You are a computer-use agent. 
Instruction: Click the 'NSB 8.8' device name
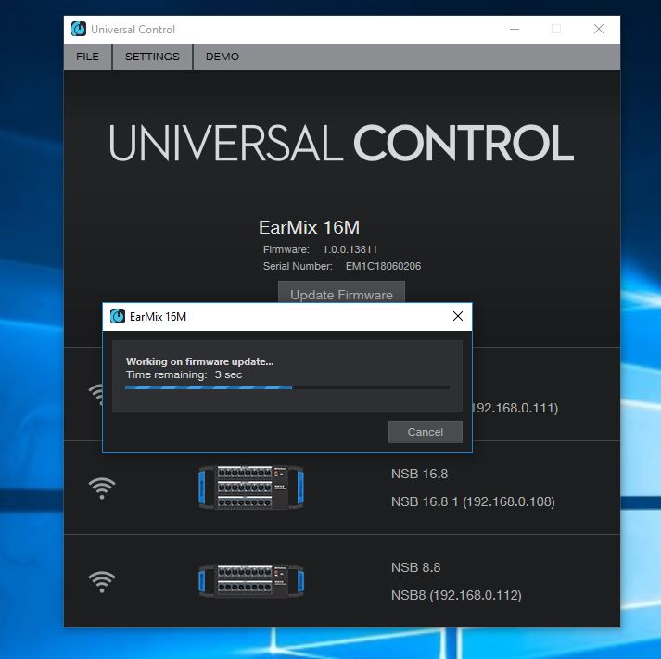415,567
